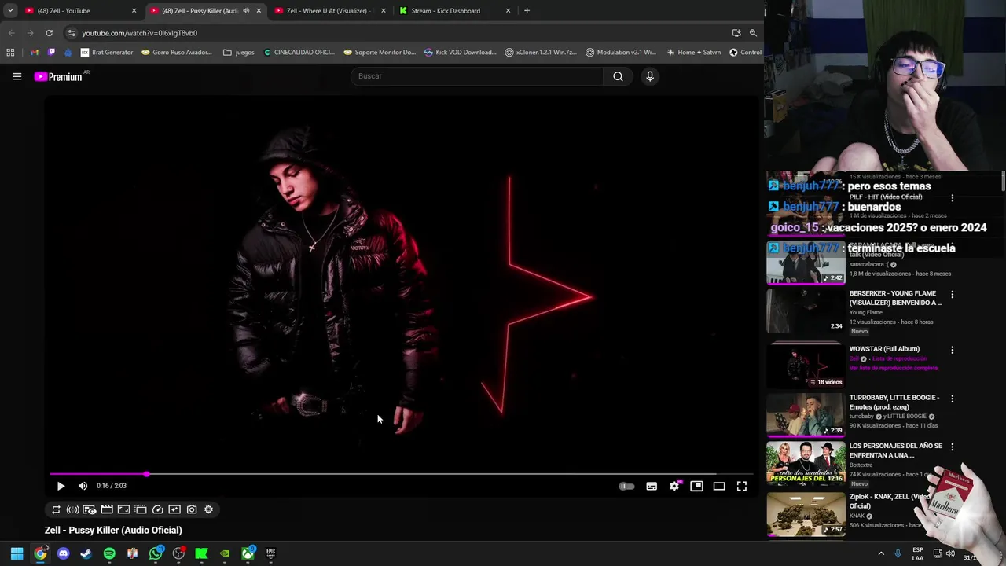This screenshot has height=566, width=1006.
Task: Open a new browser tab
Action: click(x=527, y=11)
